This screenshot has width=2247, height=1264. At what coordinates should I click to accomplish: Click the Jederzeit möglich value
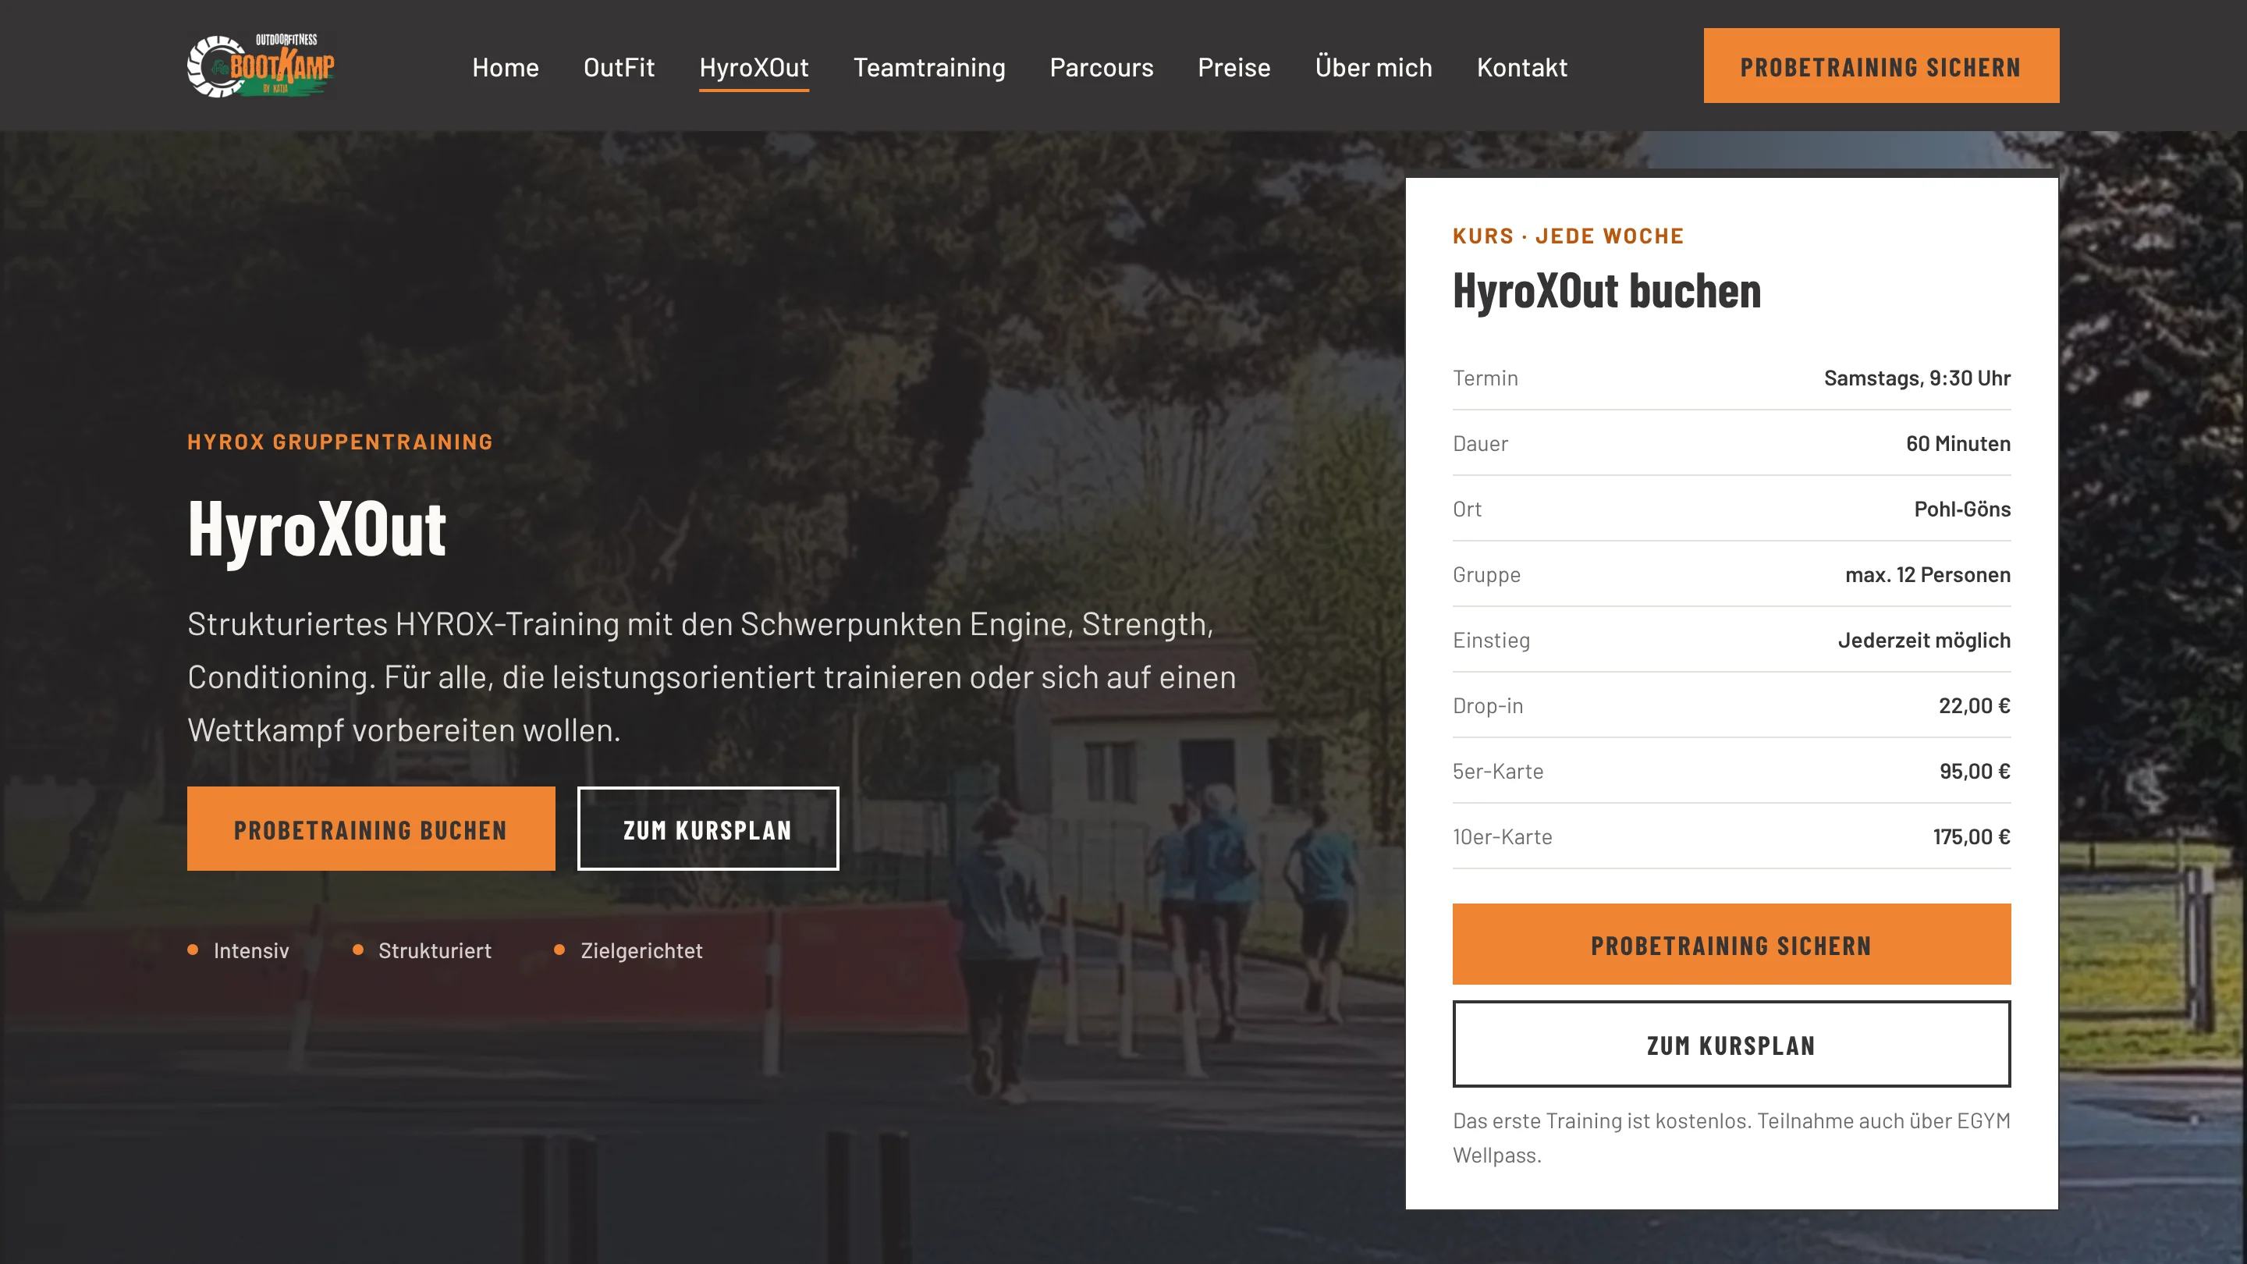[1924, 641]
